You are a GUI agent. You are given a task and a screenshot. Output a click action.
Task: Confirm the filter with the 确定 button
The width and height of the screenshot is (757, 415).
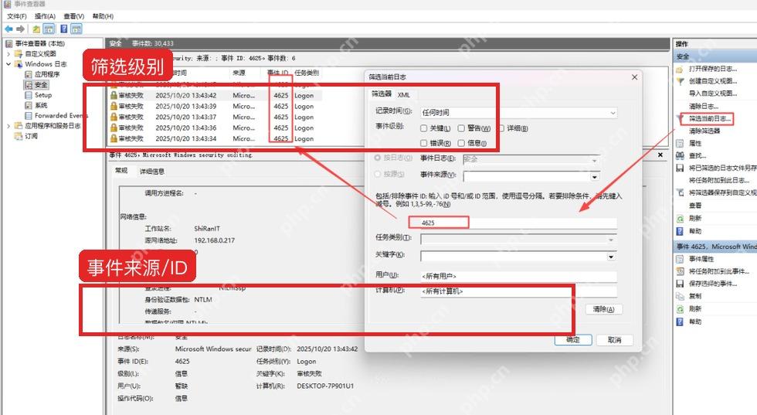point(573,339)
